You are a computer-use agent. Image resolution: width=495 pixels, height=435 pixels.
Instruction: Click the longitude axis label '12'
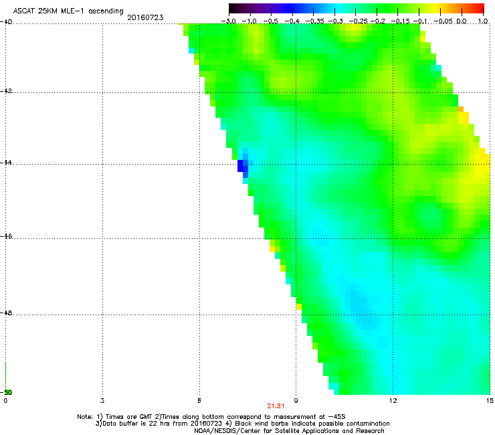coord(393,401)
